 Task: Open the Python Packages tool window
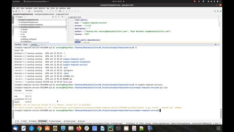55,121
